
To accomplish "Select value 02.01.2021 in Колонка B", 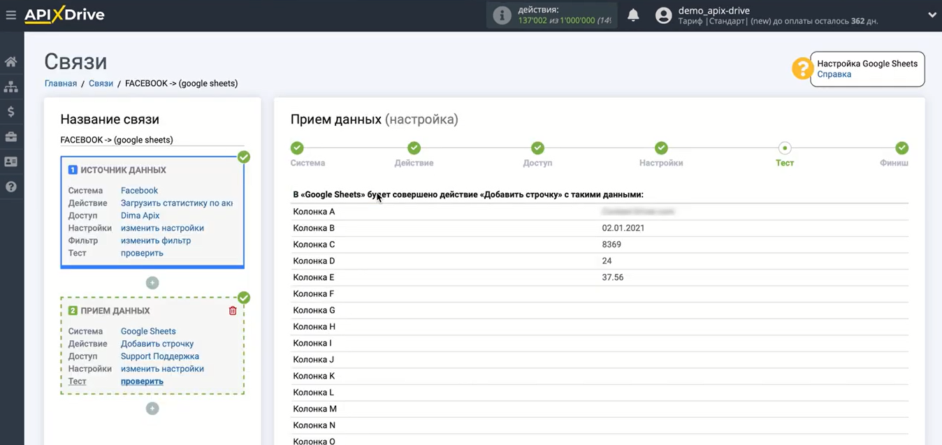I will coord(623,228).
